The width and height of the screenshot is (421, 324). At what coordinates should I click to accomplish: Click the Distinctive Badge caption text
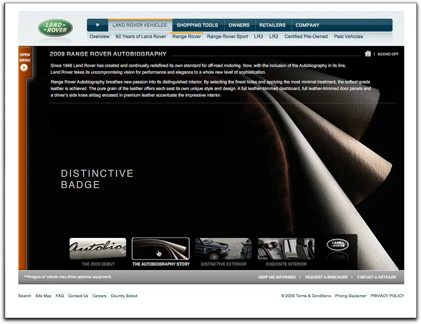point(97,179)
